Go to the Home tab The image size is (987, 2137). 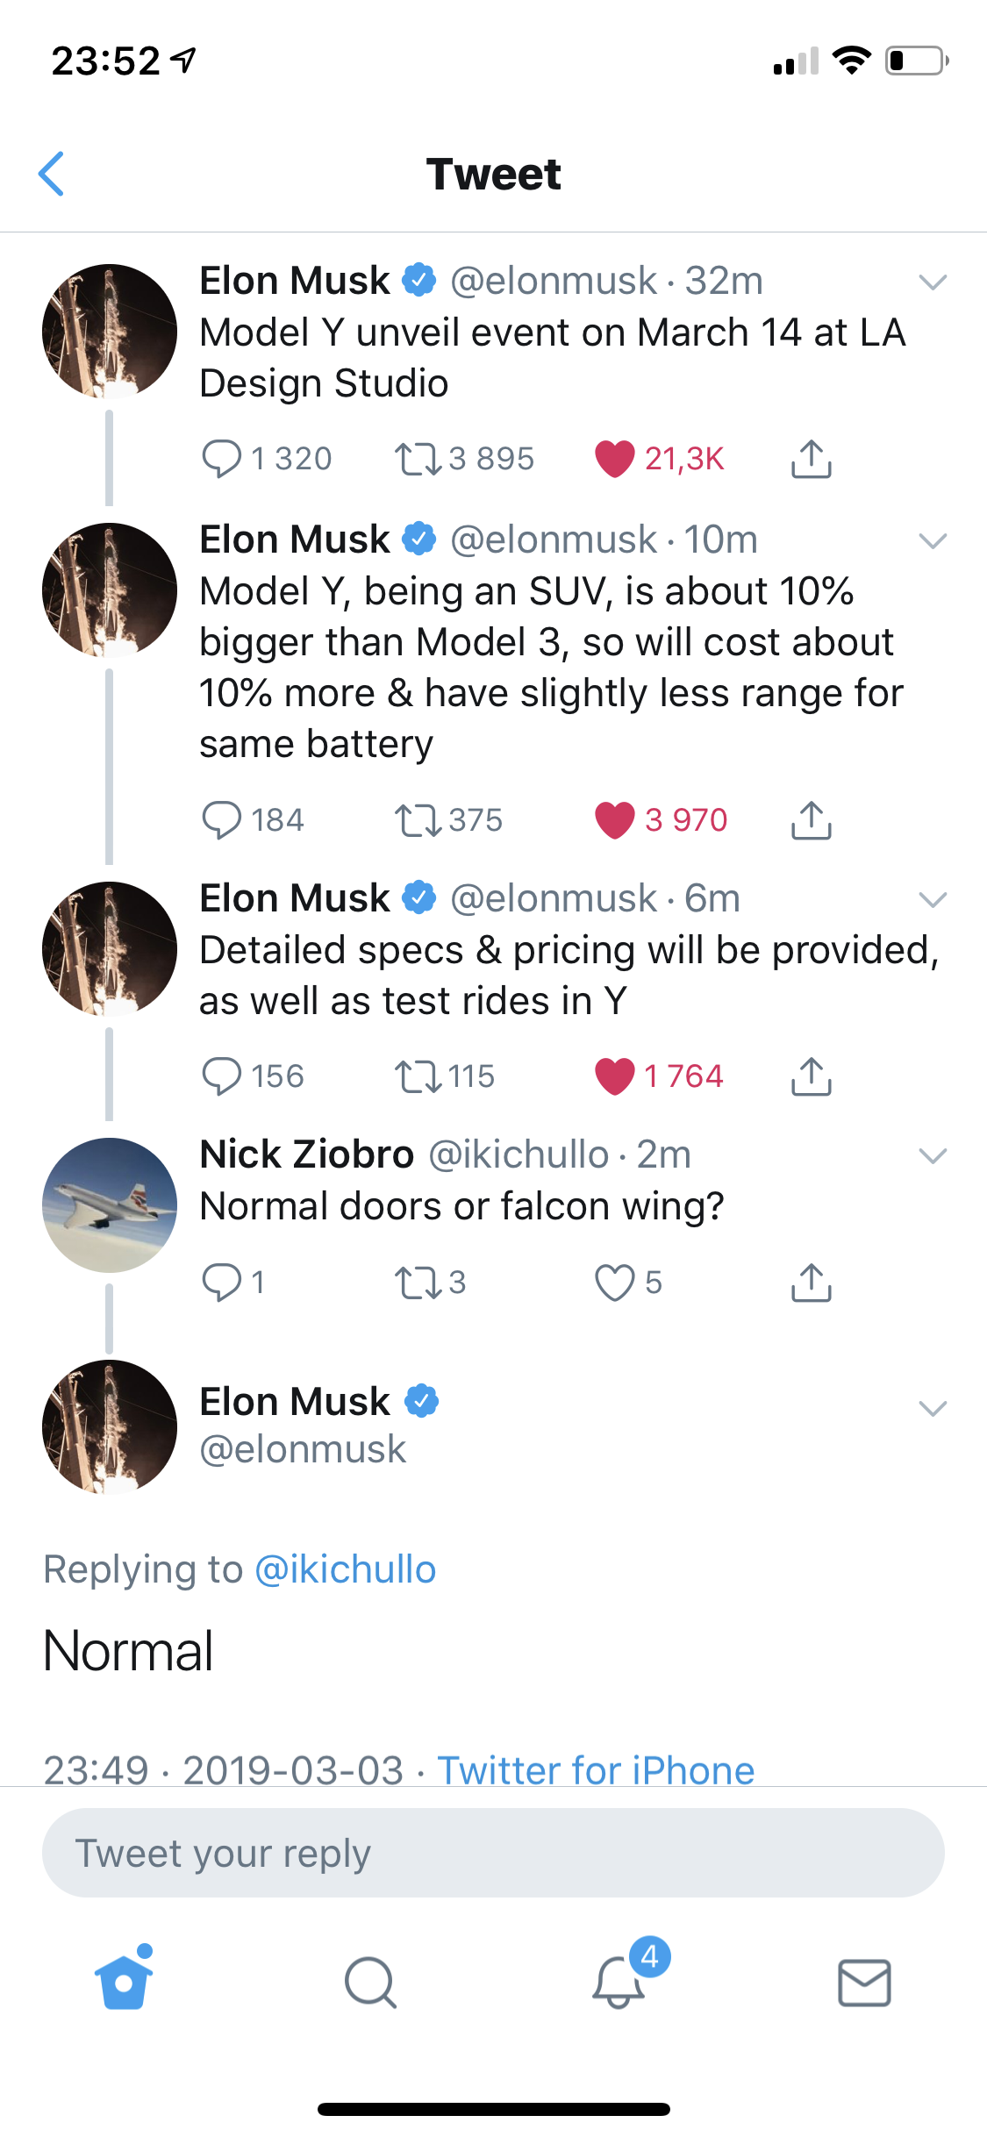click(123, 1980)
